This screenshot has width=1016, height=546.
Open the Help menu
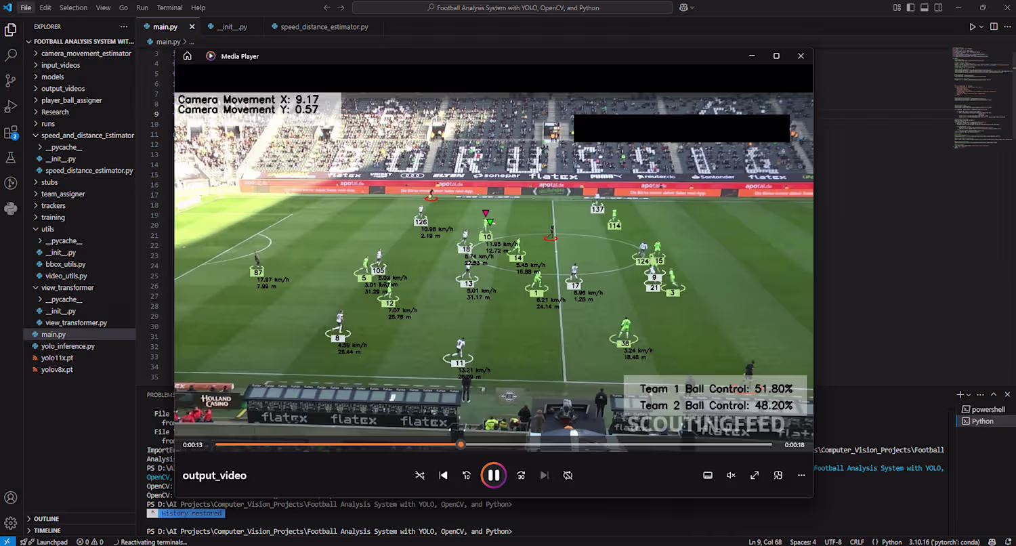pyautogui.click(x=198, y=7)
